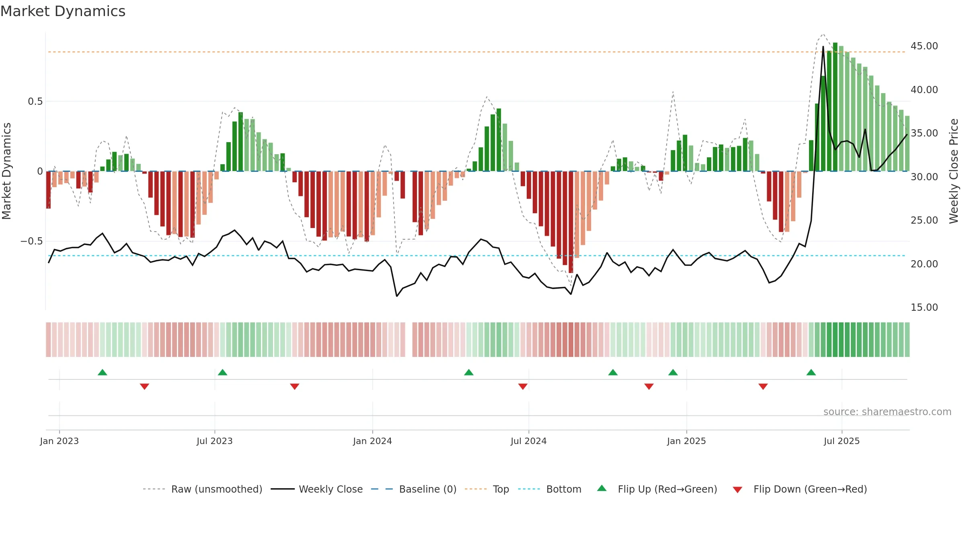The width and height of the screenshot is (965, 542).
Task: Click the only Flip Down marker in 2025
Action: (763, 387)
